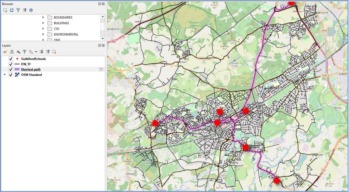Expand all layers in Layers toolbar
Viewport: 349px width, 192px height.
[41, 52]
